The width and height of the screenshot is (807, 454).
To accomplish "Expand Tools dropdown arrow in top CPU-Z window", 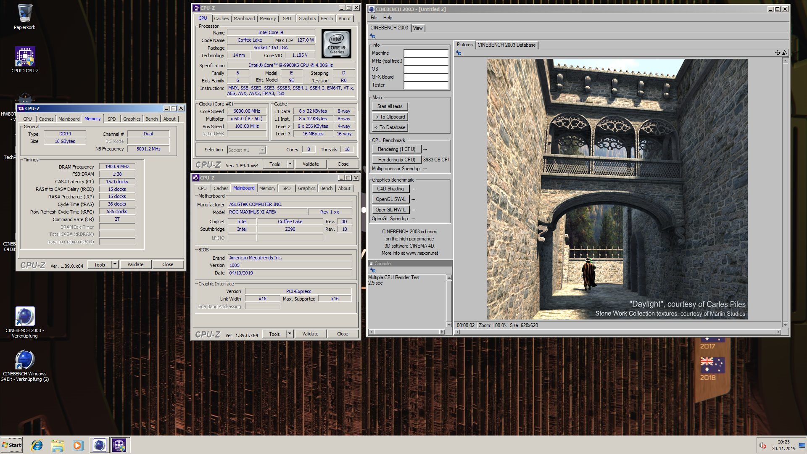I will pos(290,164).
